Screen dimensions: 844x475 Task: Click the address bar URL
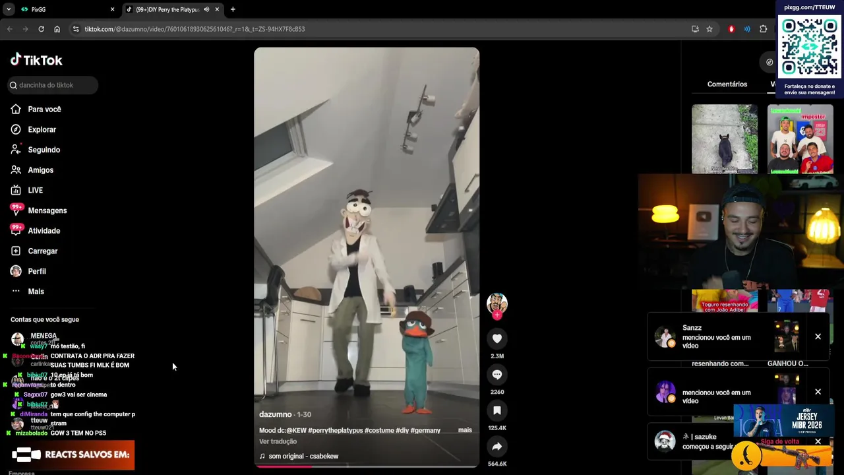tap(195, 29)
